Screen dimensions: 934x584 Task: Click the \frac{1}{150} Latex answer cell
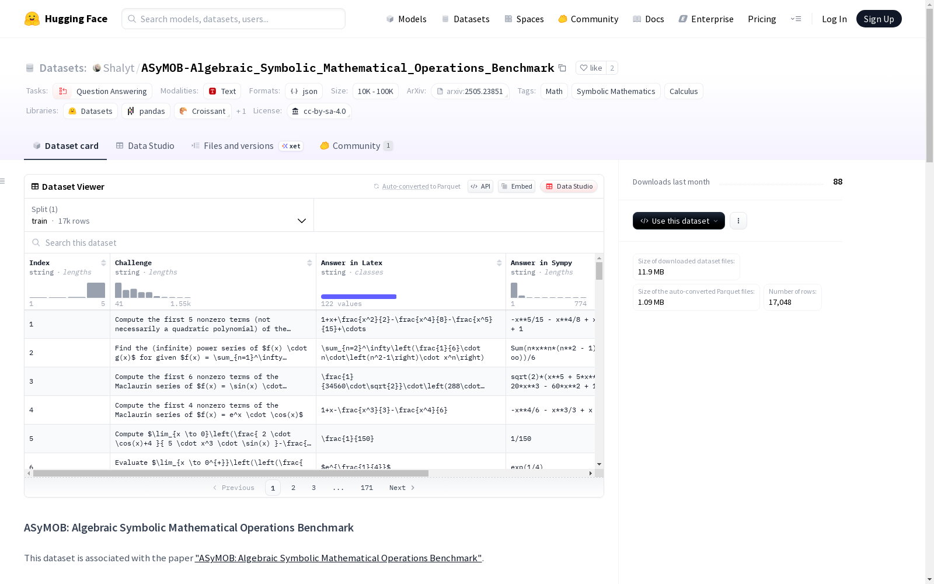coord(411,439)
